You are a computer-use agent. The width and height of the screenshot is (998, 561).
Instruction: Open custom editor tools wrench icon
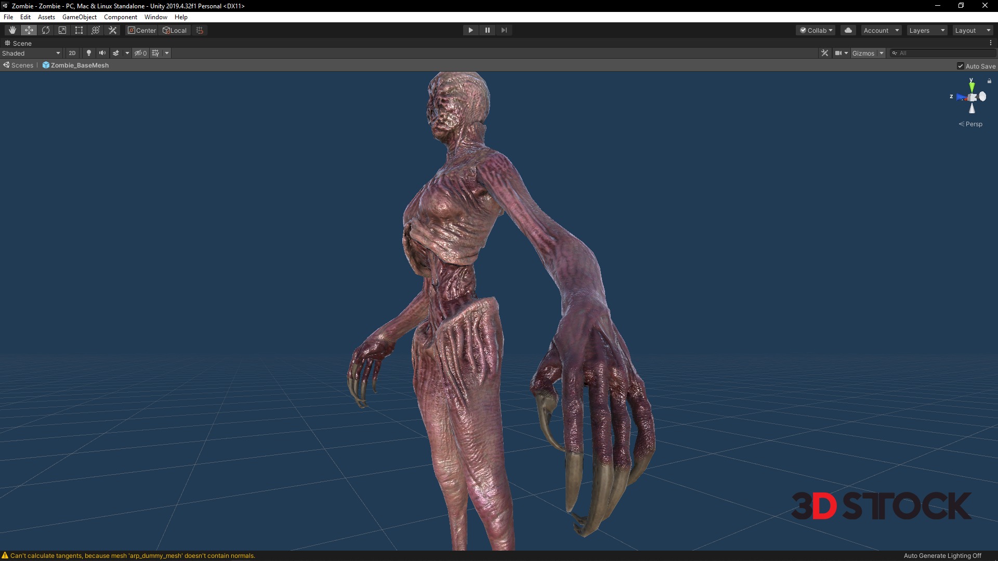[x=112, y=30]
